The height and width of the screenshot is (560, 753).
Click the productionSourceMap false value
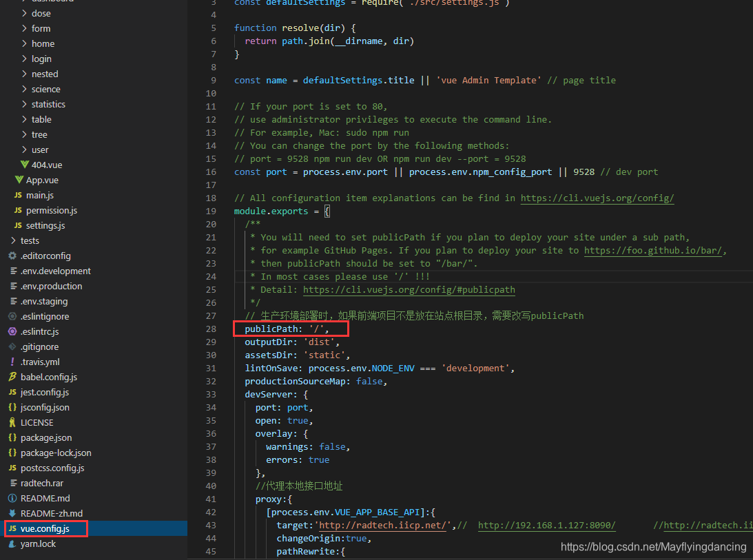coord(369,382)
